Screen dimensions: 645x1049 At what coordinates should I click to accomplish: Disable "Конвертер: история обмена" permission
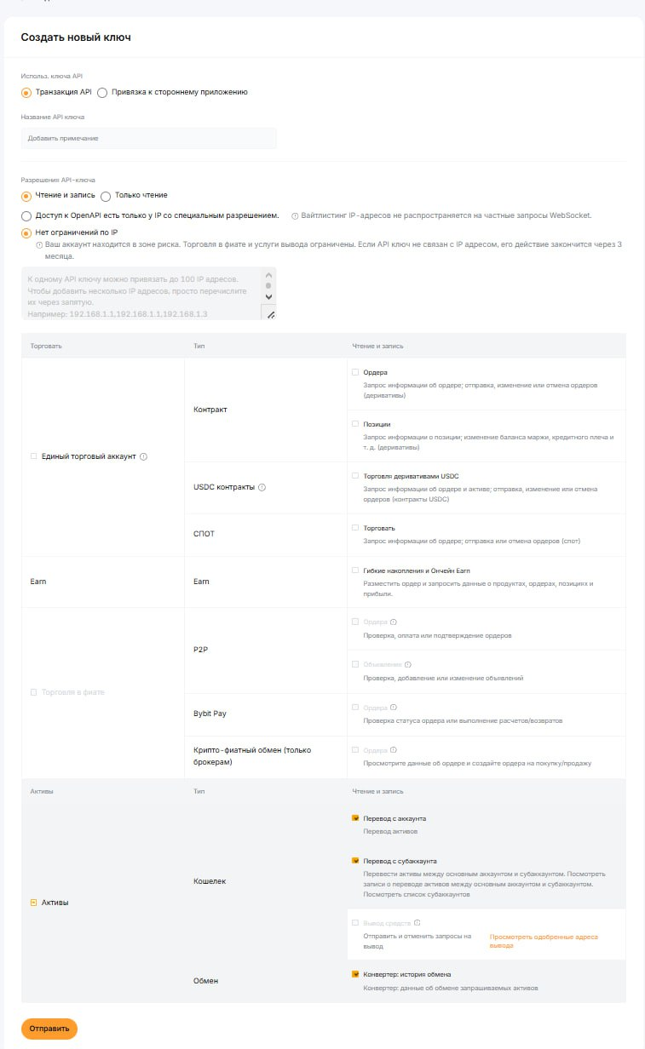(x=355, y=973)
